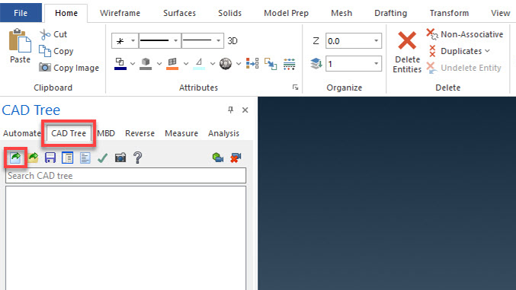Click the green checkmark icon
516x290 pixels.
pos(102,158)
